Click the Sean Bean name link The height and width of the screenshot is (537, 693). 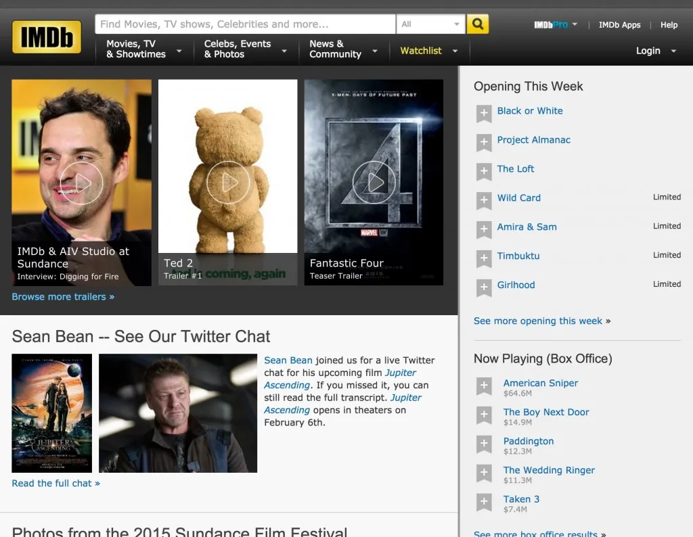tap(288, 360)
